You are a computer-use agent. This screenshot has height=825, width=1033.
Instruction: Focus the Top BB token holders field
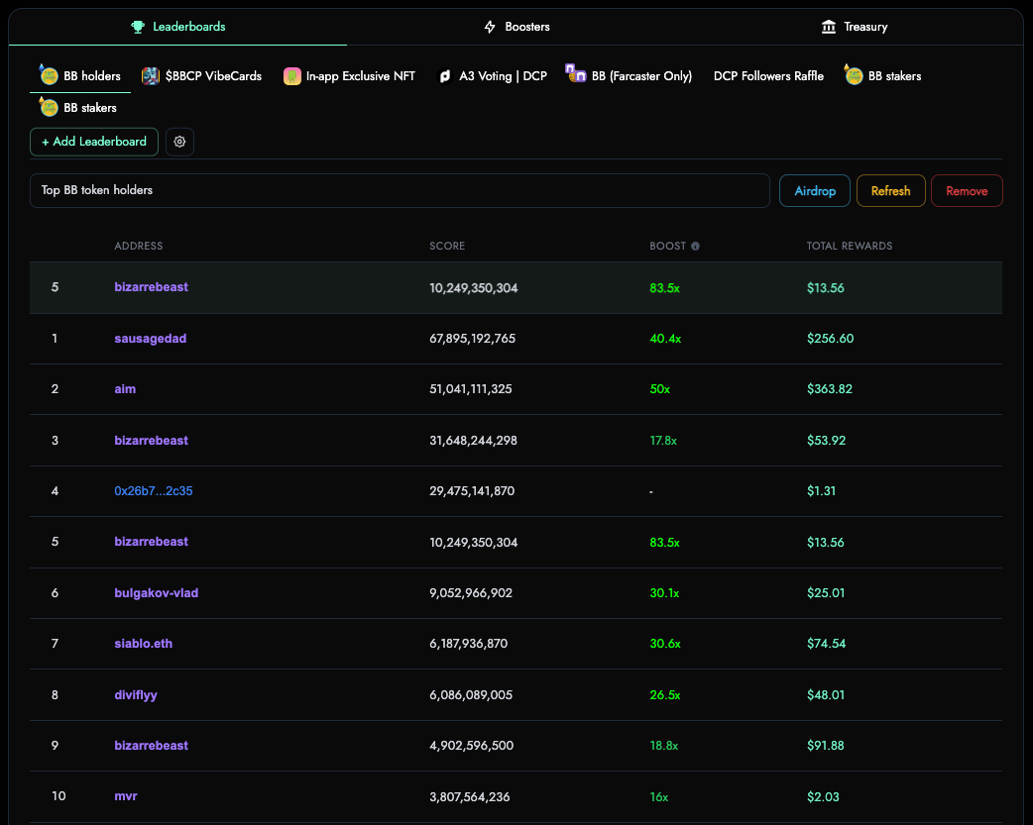coord(400,191)
